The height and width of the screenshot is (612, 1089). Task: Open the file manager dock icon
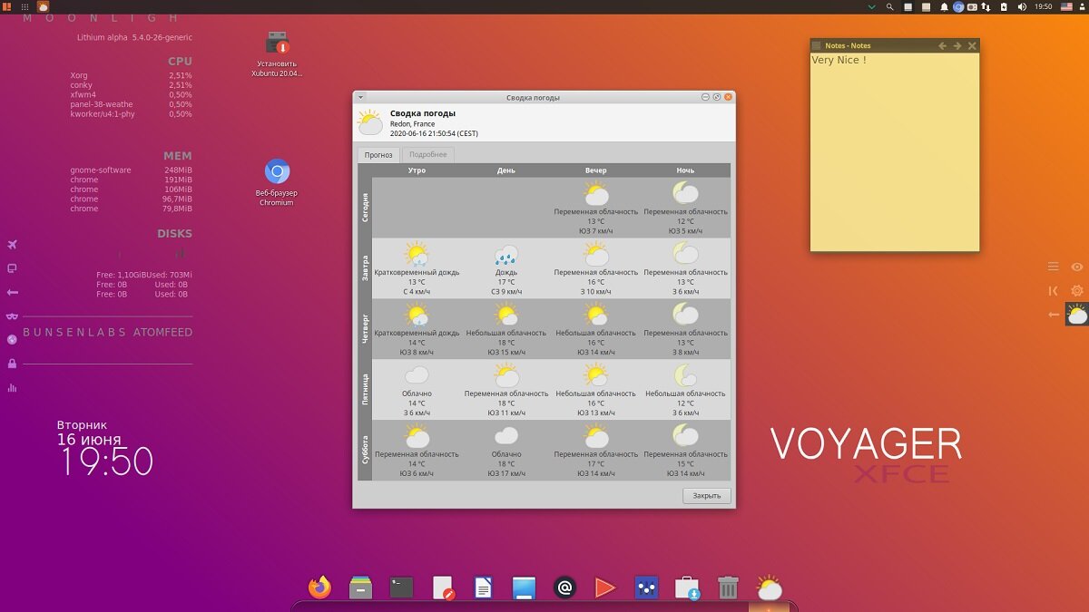360,588
